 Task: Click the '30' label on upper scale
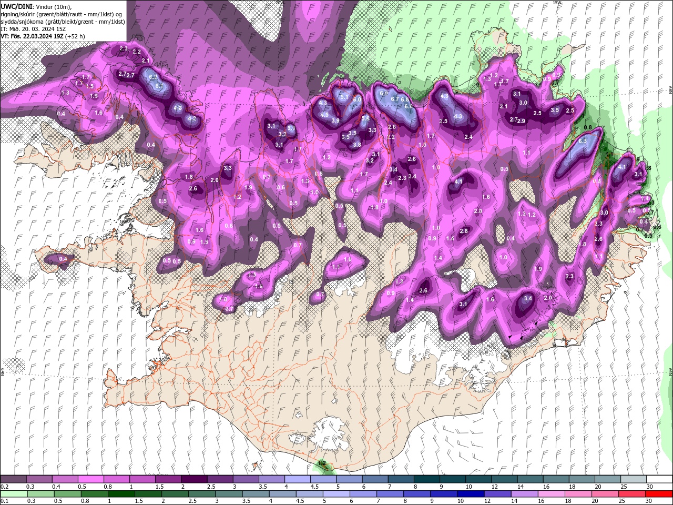(650, 487)
